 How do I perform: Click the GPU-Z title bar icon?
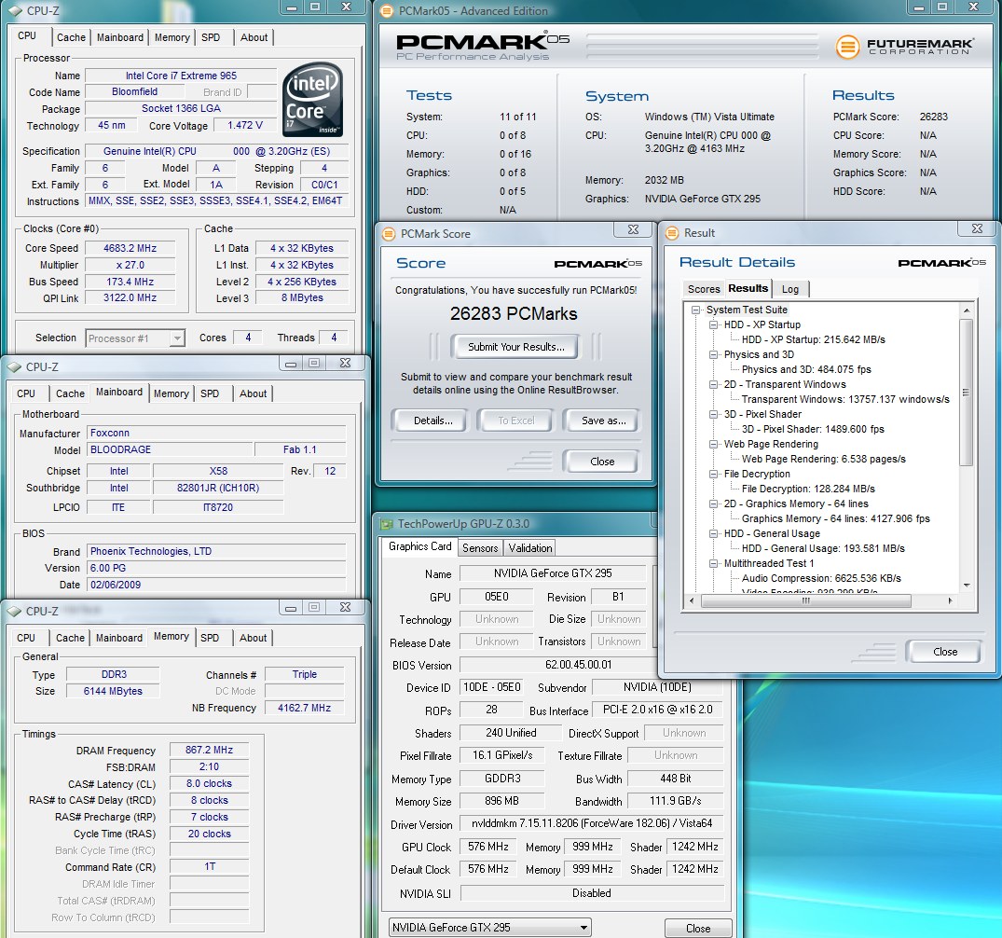coord(387,524)
